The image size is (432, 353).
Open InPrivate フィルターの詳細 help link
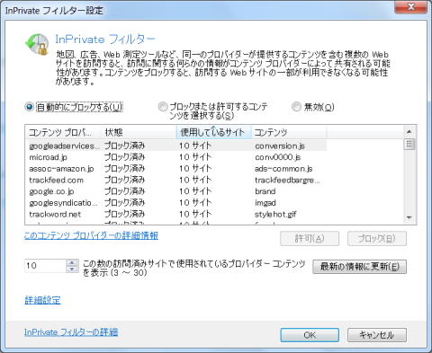point(71,332)
